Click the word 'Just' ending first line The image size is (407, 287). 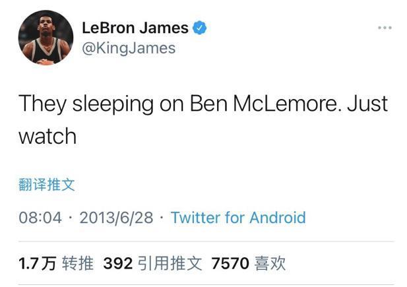(367, 104)
